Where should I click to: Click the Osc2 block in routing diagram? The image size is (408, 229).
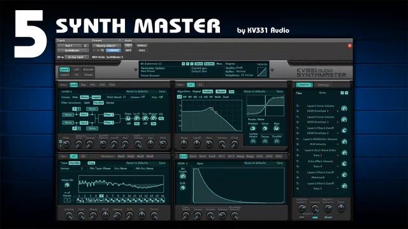coord(84,123)
